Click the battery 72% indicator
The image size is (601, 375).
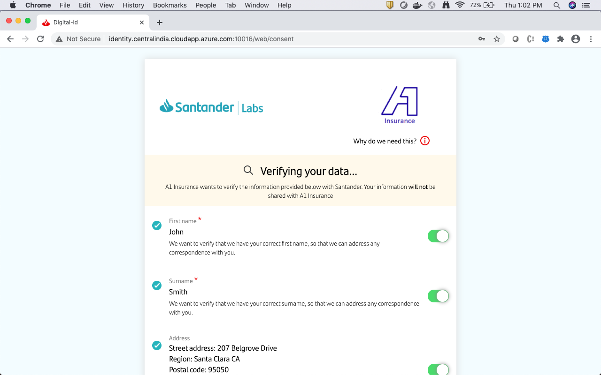point(482,5)
